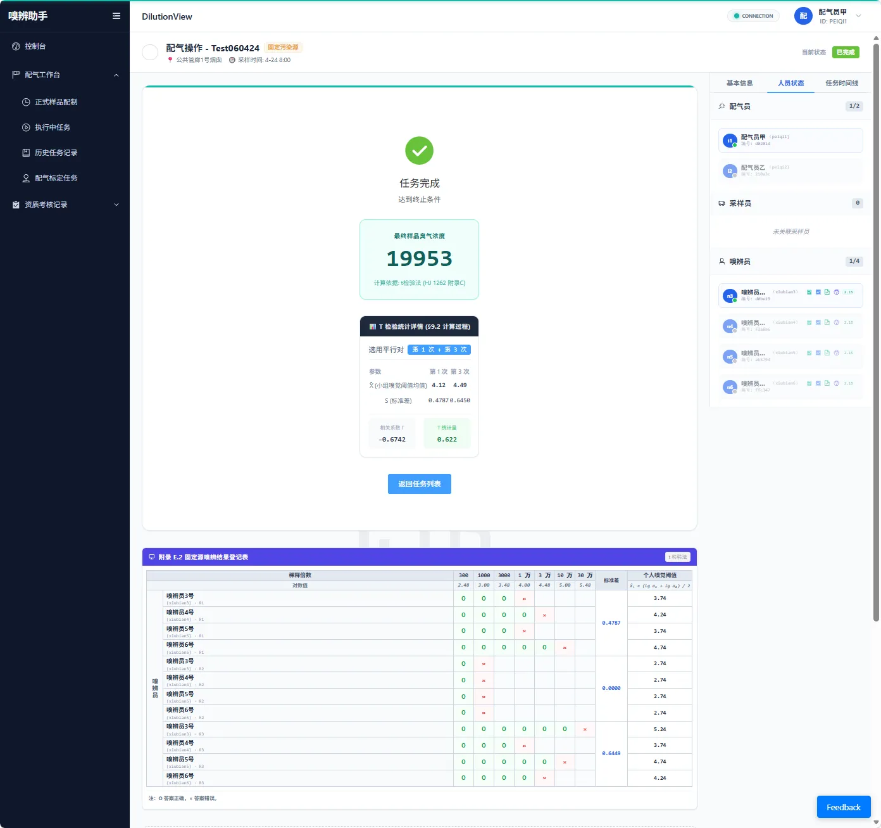881x828 pixels.
Task: Click green check icon for xiubian4 panelist
Action: 809,322
